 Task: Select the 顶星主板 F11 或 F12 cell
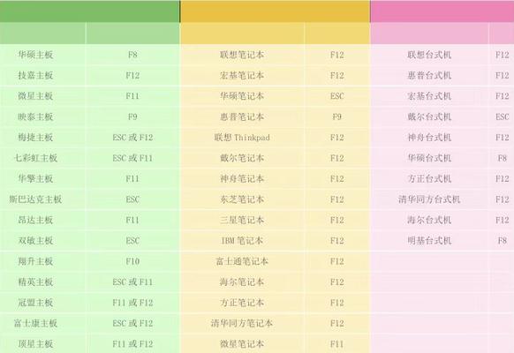tap(132, 344)
